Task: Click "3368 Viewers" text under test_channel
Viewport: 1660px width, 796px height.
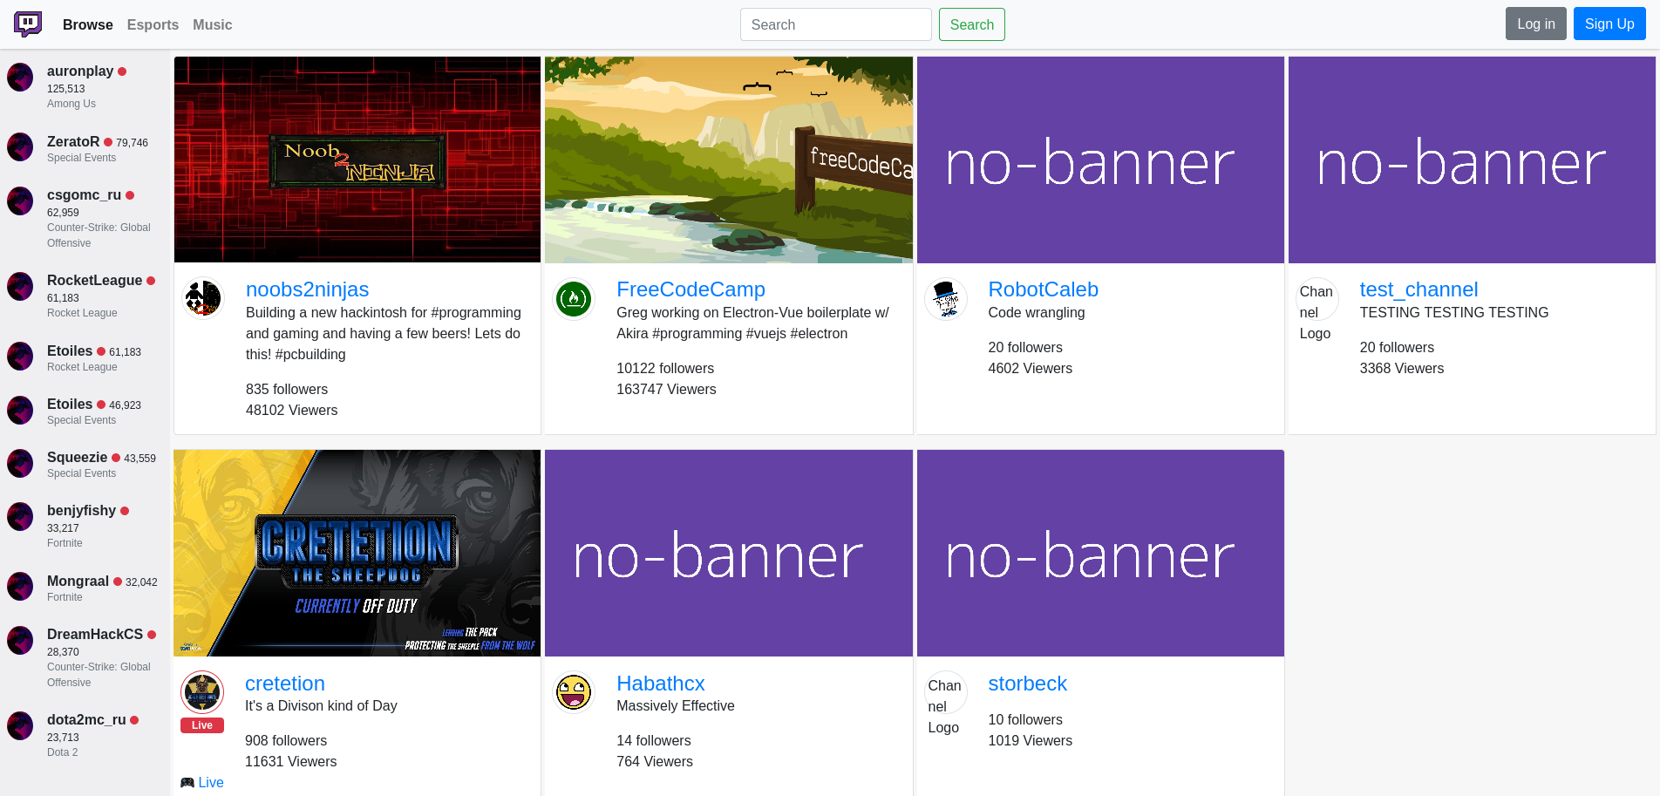Action: pos(1401,369)
